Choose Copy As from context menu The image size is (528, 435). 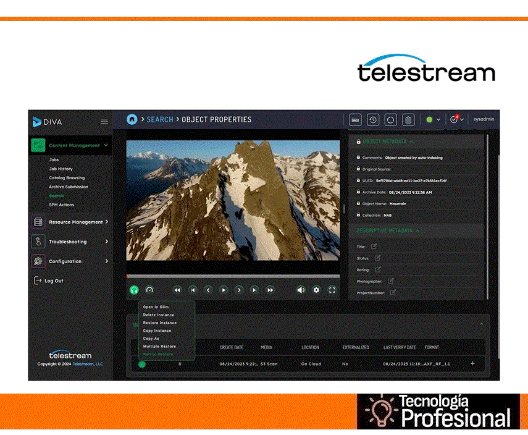tap(151, 338)
